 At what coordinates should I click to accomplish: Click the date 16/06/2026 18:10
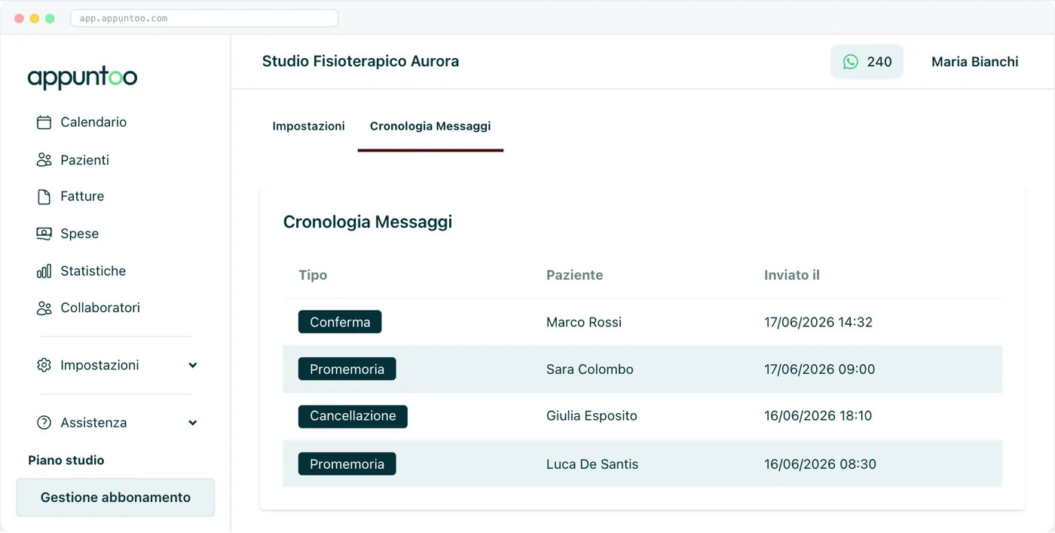tap(818, 415)
